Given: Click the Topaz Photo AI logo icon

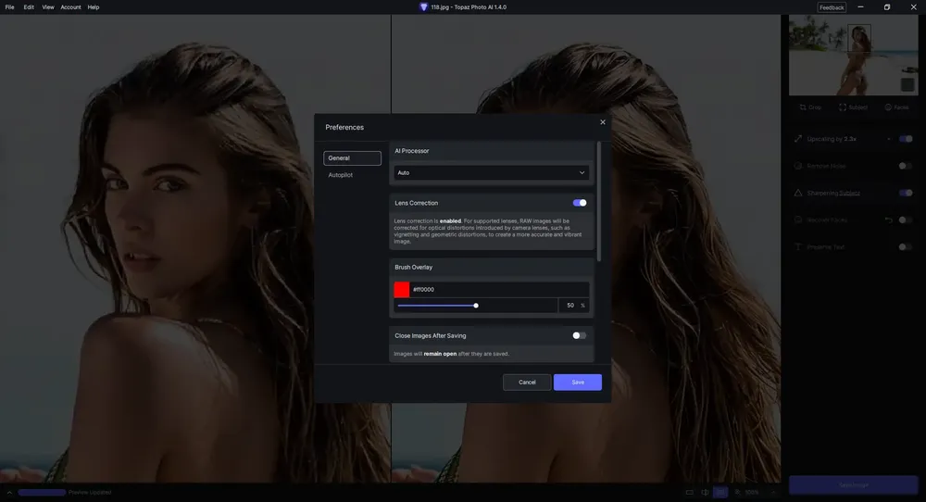Looking at the screenshot, I should coord(423,7).
